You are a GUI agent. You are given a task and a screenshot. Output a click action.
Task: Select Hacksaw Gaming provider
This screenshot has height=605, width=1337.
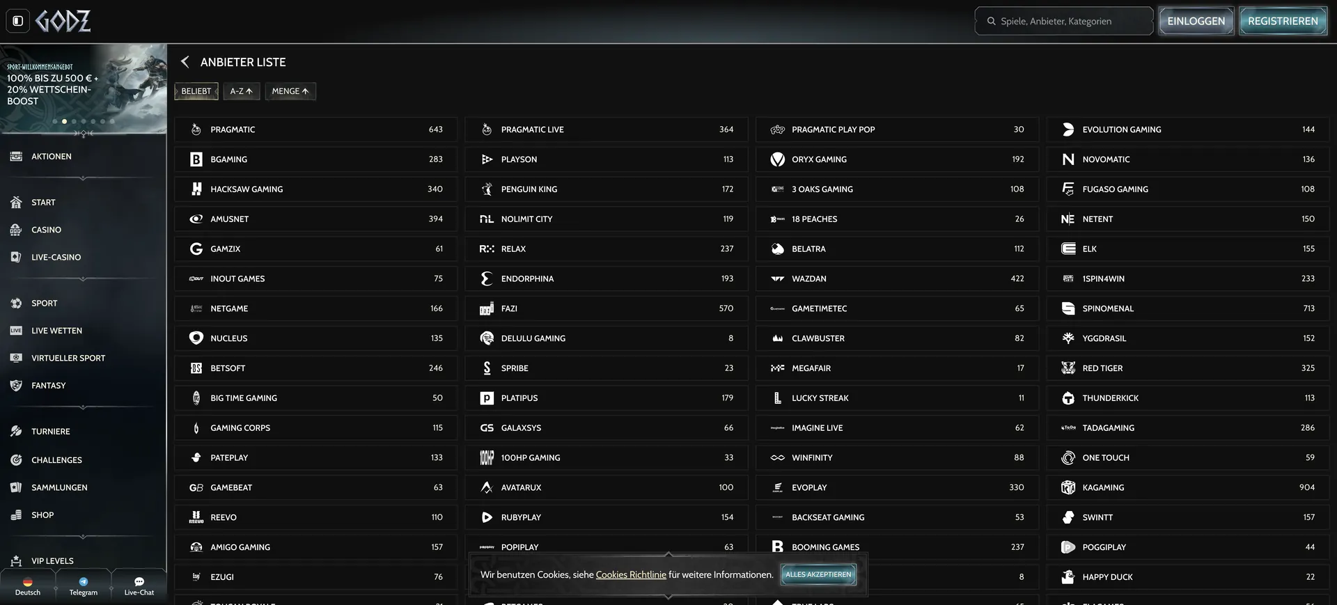coord(316,189)
